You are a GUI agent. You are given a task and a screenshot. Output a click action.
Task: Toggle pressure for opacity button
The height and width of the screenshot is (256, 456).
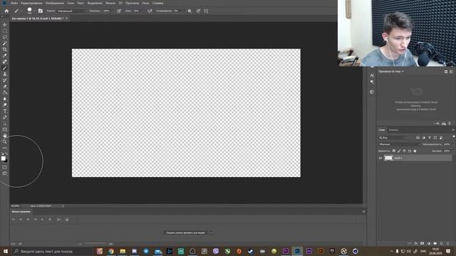(x=119, y=11)
